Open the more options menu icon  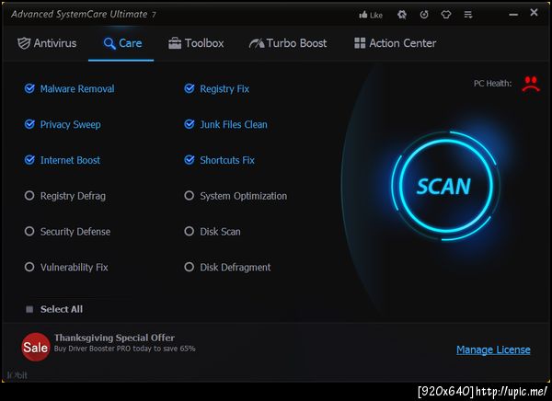pos(468,15)
